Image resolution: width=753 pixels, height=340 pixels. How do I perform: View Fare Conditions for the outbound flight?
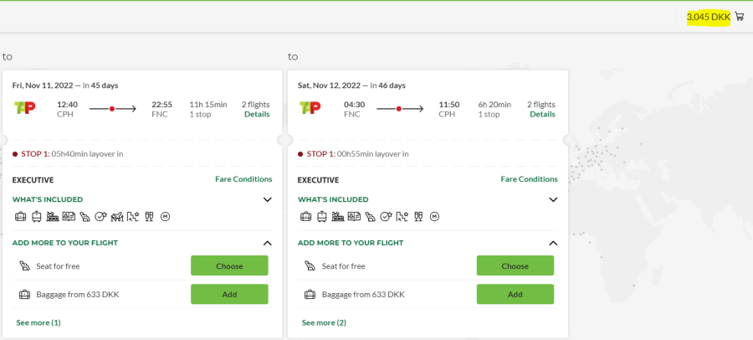coord(243,179)
